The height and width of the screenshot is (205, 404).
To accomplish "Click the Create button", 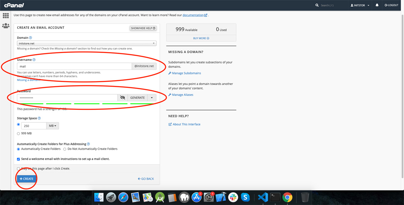I will (27, 179).
